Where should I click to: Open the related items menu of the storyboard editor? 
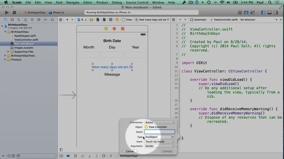coord(60,19)
